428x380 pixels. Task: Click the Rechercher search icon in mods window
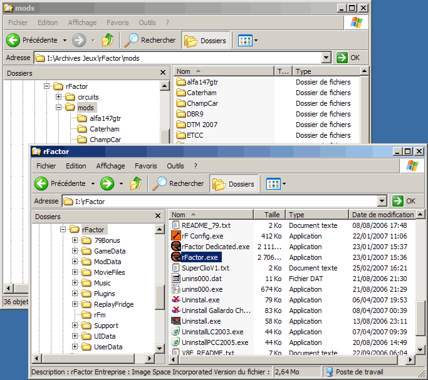[x=132, y=40]
